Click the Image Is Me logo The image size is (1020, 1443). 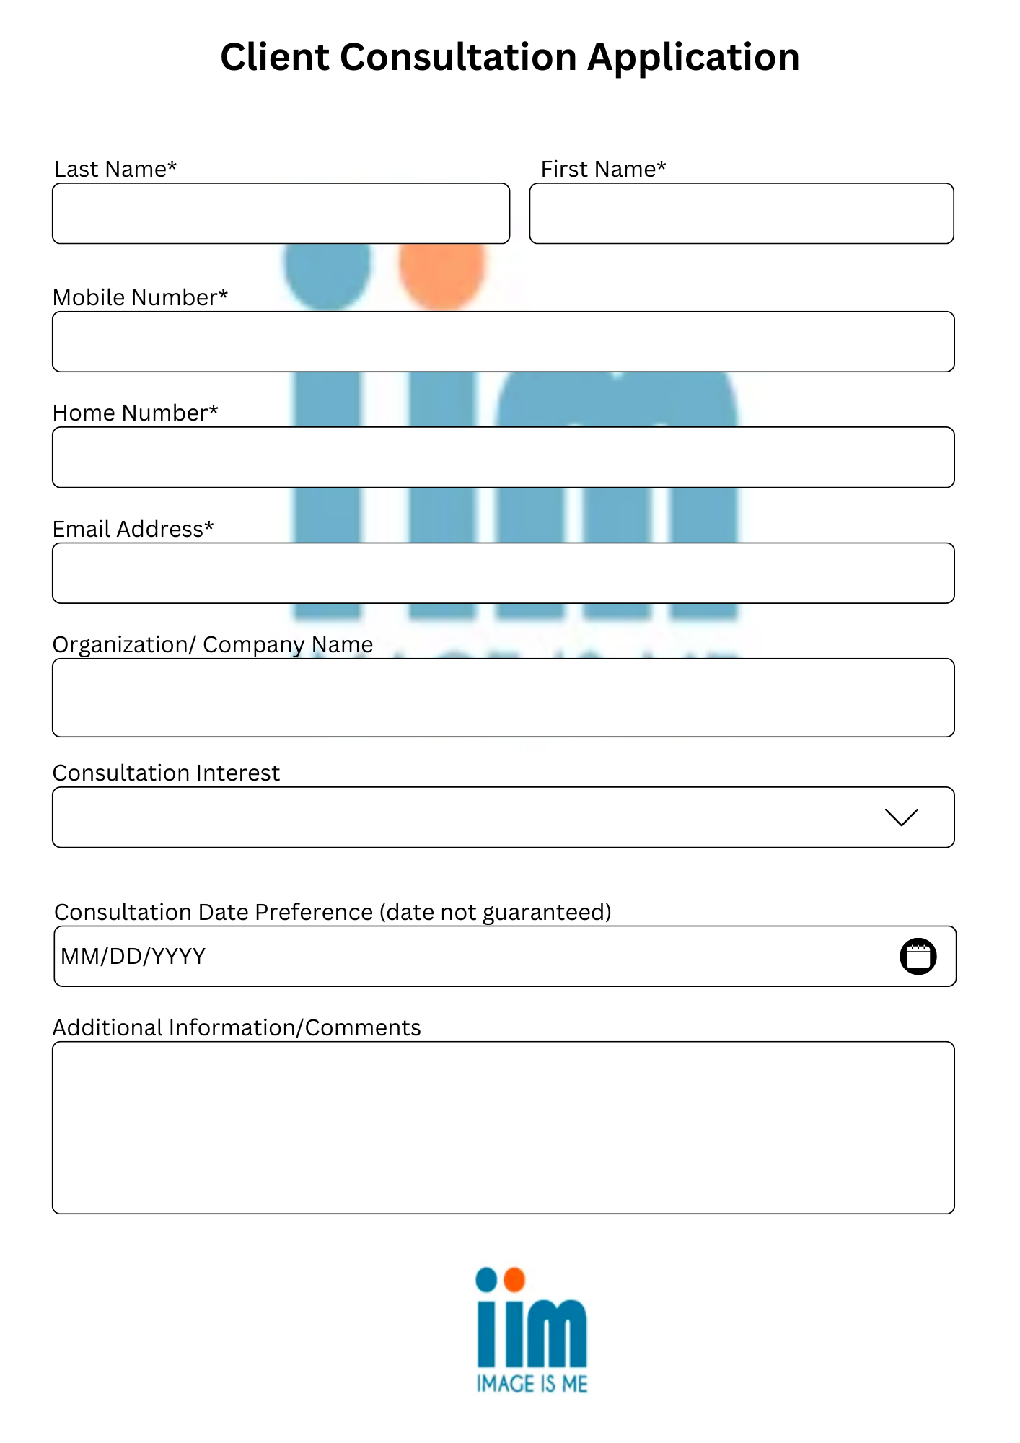(532, 1330)
